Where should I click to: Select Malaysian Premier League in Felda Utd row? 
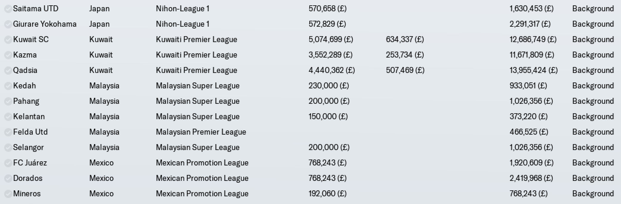pos(201,132)
